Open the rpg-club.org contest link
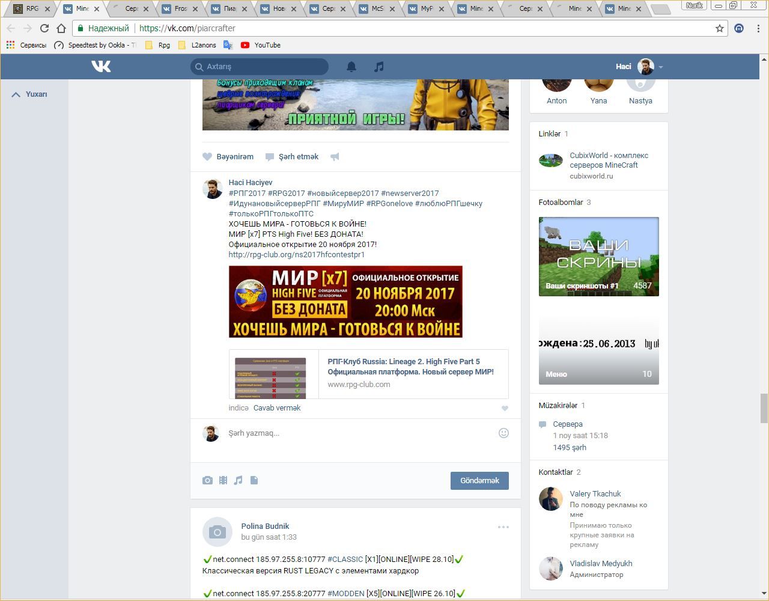The height and width of the screenshot is (601, 769). click(x=297, y=255)
